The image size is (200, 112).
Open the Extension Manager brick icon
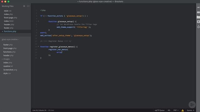click(198, 12)
